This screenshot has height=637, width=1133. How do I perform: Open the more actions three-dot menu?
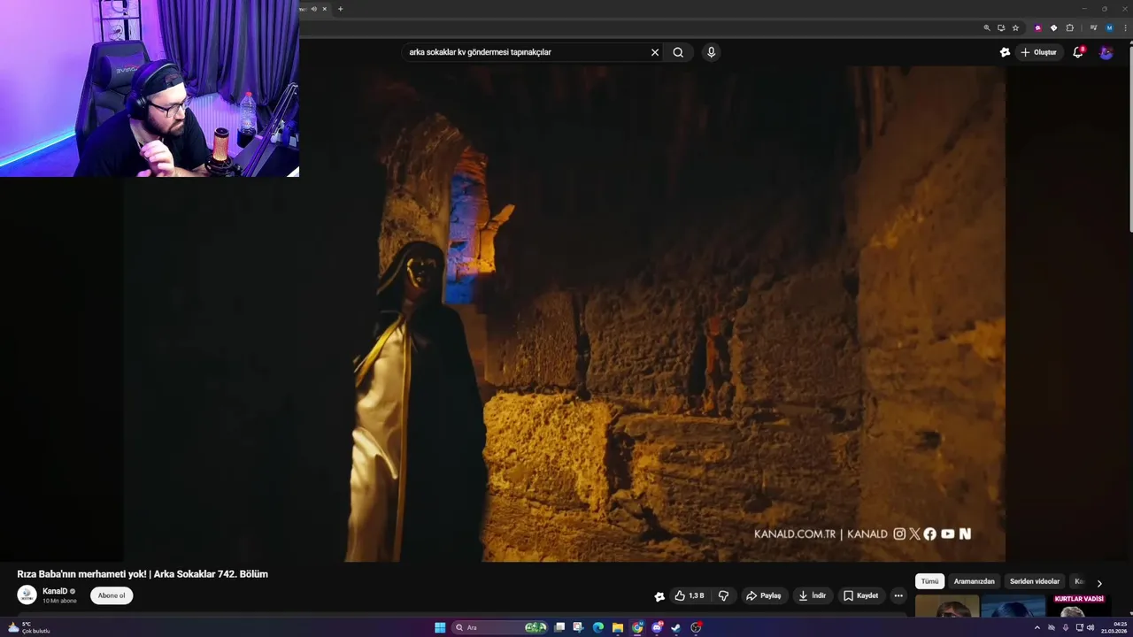tap(898, 595)
